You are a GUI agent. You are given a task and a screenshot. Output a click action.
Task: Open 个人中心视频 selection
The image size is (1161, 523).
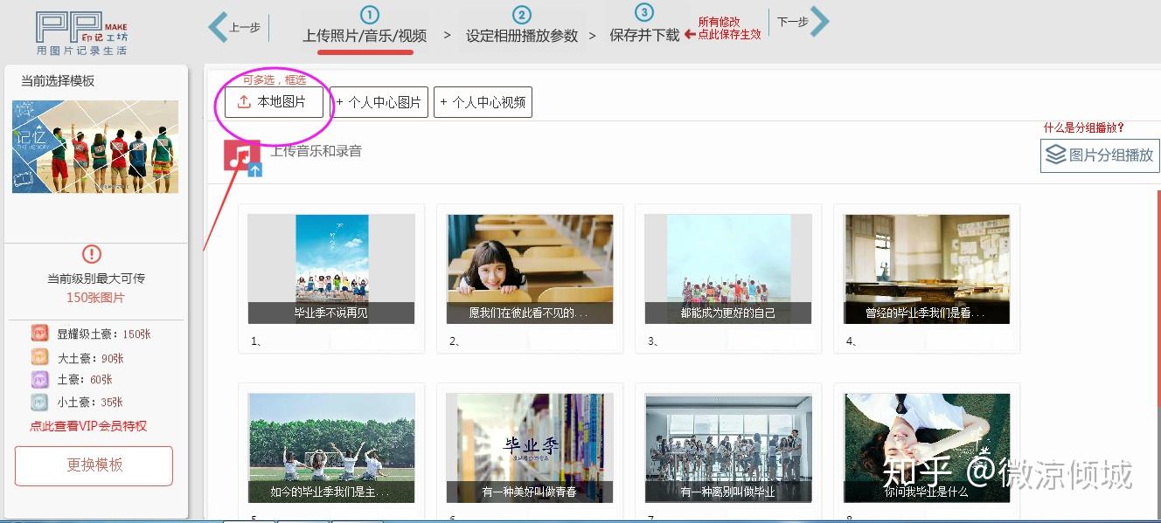[x=483, y=102]
